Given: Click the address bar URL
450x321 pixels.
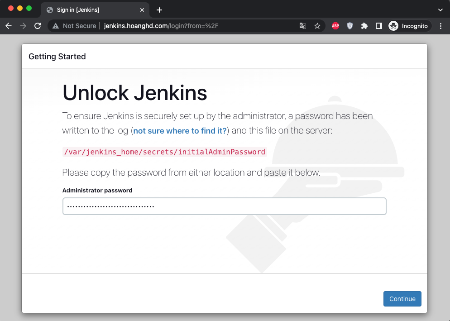Looking at the screenshot, I should point(161,26).
